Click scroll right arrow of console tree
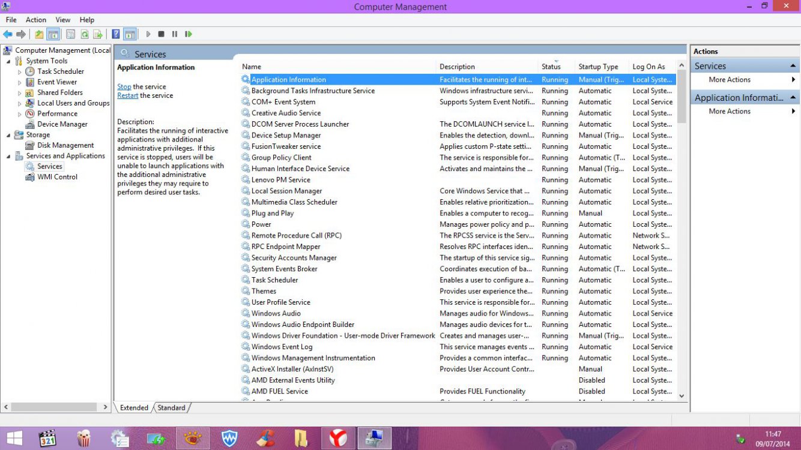 106,407
